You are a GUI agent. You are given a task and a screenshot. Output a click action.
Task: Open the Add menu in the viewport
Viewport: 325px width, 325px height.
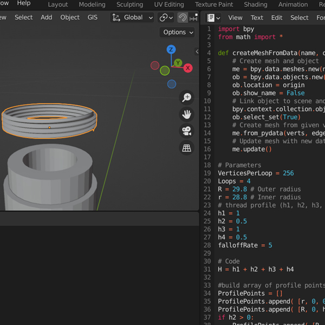47,17
